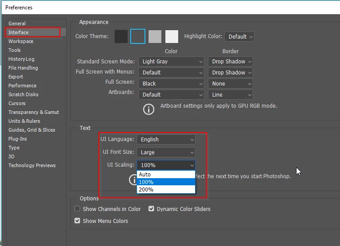
Task: Open the General preferences category
Action: click(x=17, y=23)
